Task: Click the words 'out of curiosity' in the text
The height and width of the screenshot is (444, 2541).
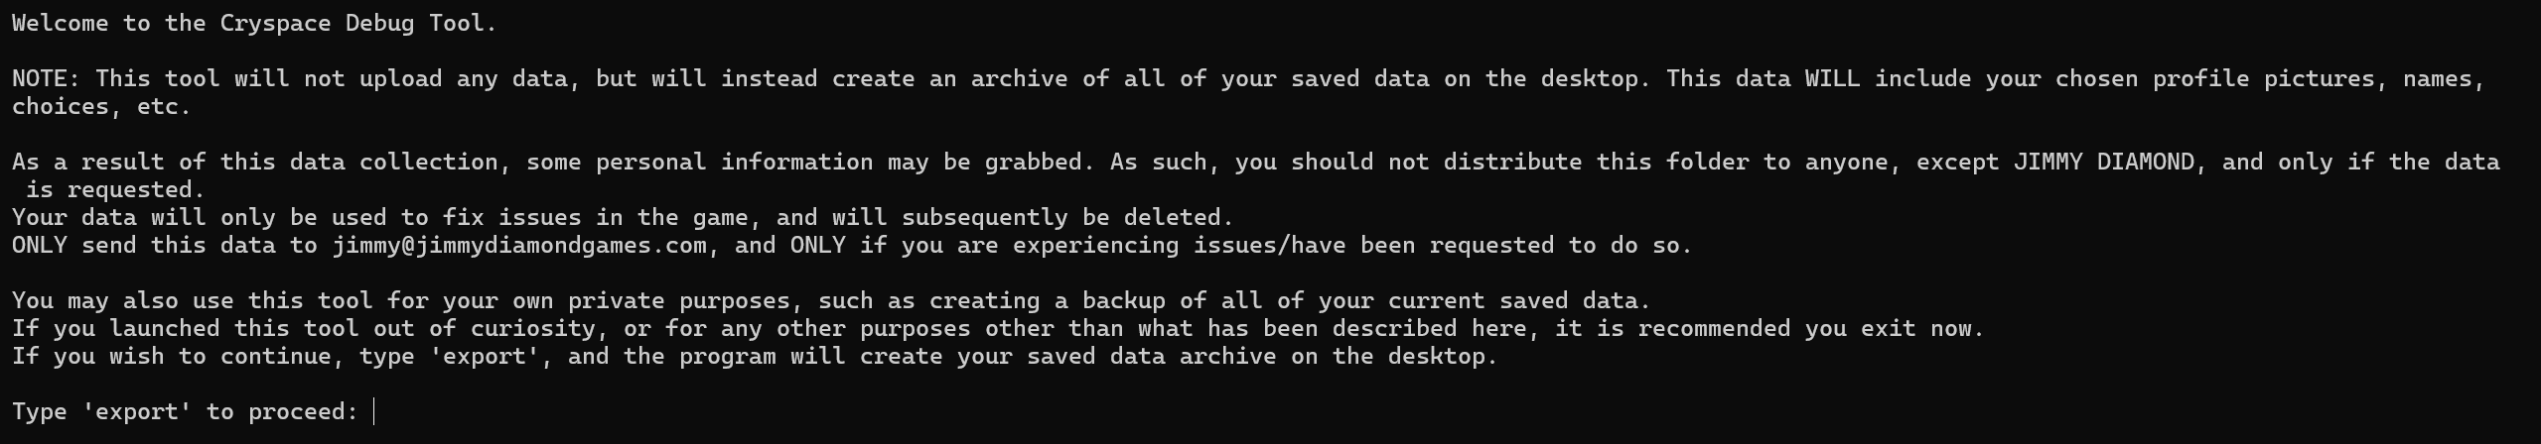Action: click(485, 328)
